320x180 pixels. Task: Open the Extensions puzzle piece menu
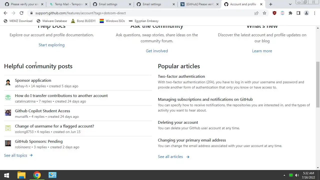click(290, 13)
